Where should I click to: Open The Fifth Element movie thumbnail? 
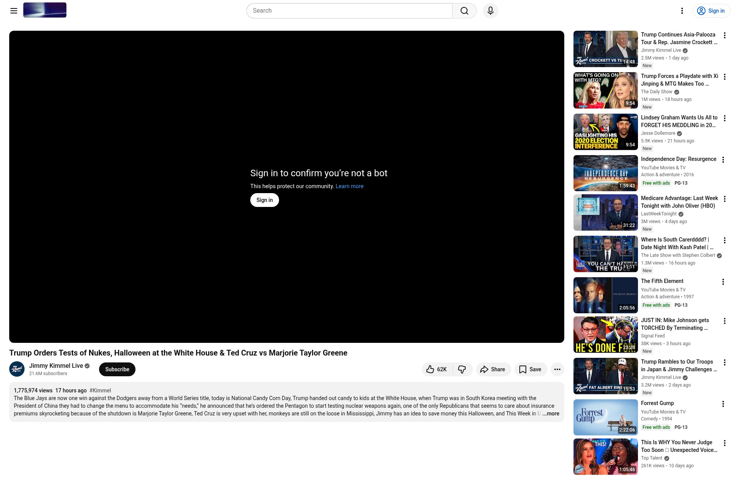(605, 295)
